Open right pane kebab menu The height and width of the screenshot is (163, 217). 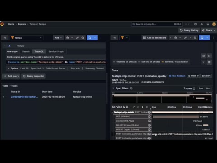click(x=213, y=38)
